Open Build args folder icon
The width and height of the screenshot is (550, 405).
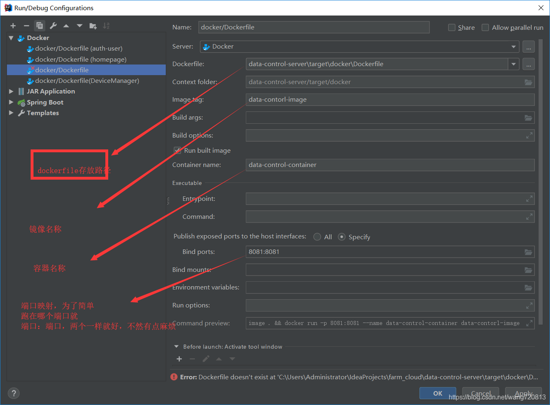[528, 118]
